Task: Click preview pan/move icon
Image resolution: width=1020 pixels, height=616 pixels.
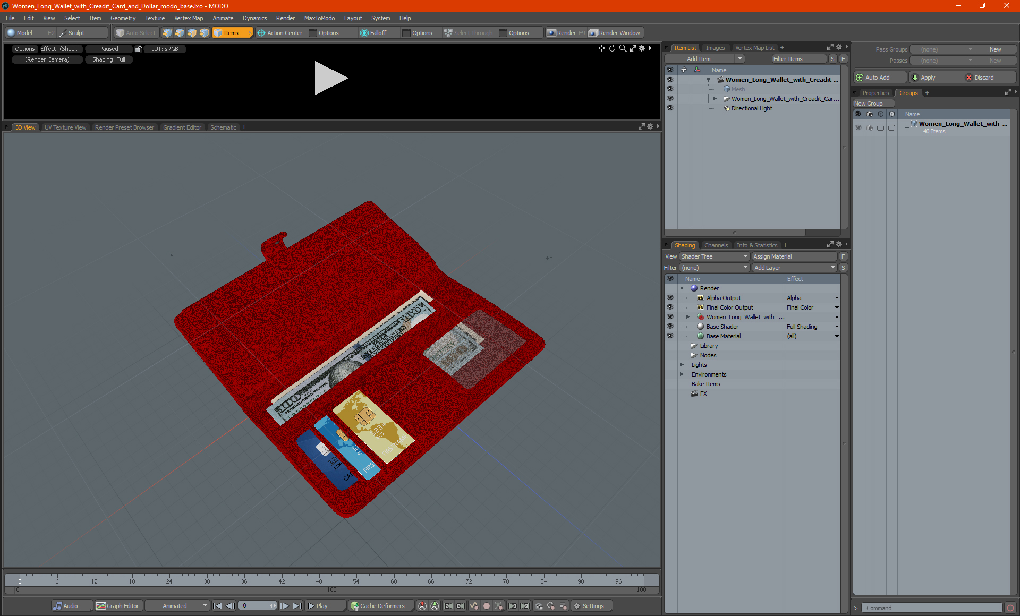Action: [601, 48]
